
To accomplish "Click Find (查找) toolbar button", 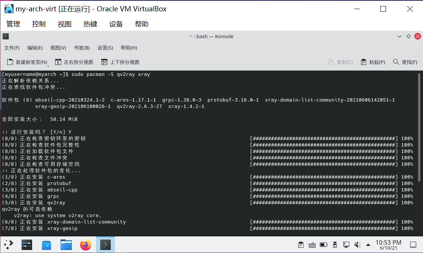I will [x=405, y=62].
